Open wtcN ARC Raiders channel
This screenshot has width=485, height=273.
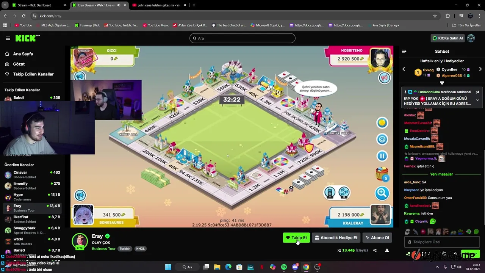pyautogui.click(x=32, y=242)
